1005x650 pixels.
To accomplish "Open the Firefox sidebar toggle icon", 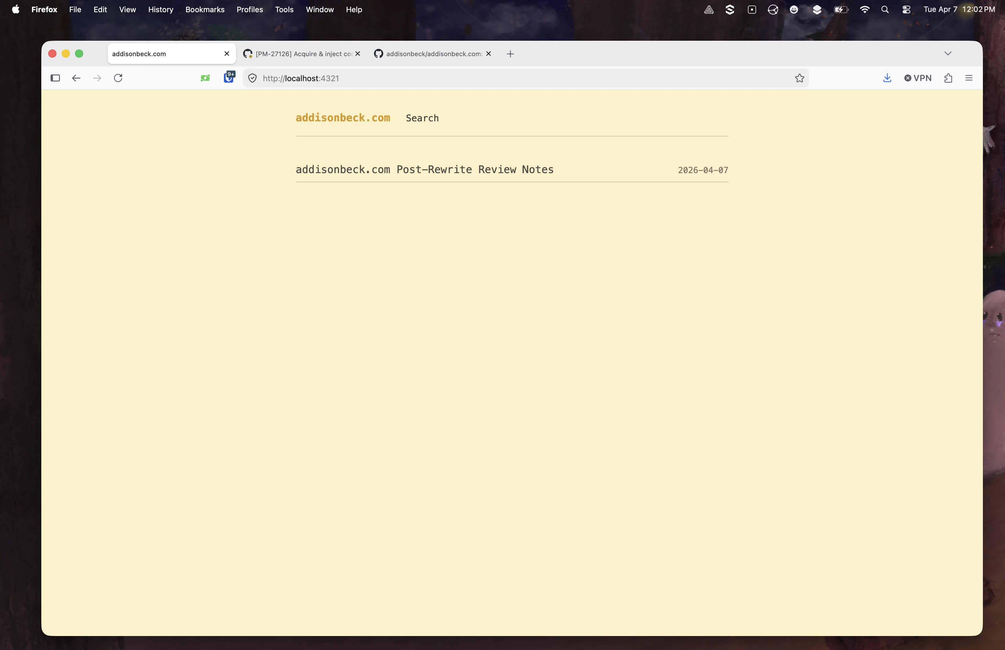I will (x=55, y=78).
